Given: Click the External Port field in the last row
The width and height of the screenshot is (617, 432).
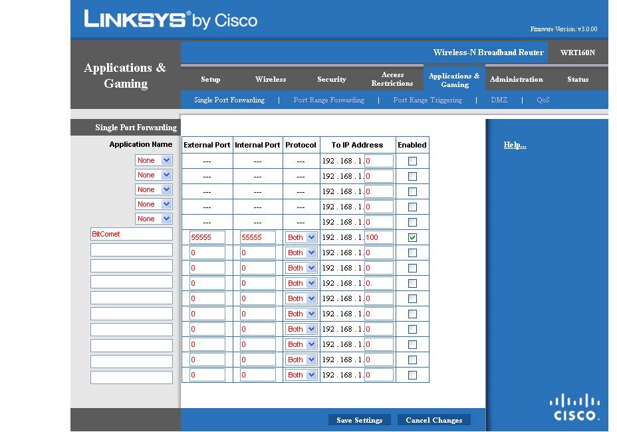Looking at the screenshot, I should [x=207, y=376].
